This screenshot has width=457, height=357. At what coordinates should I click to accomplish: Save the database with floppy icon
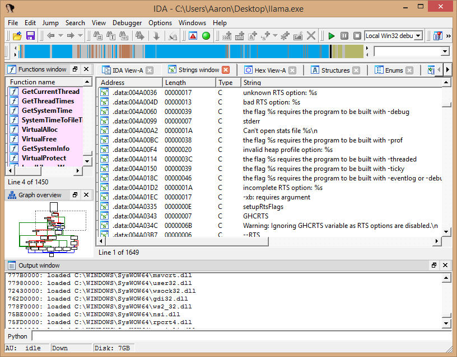click(x=30, y=36)
